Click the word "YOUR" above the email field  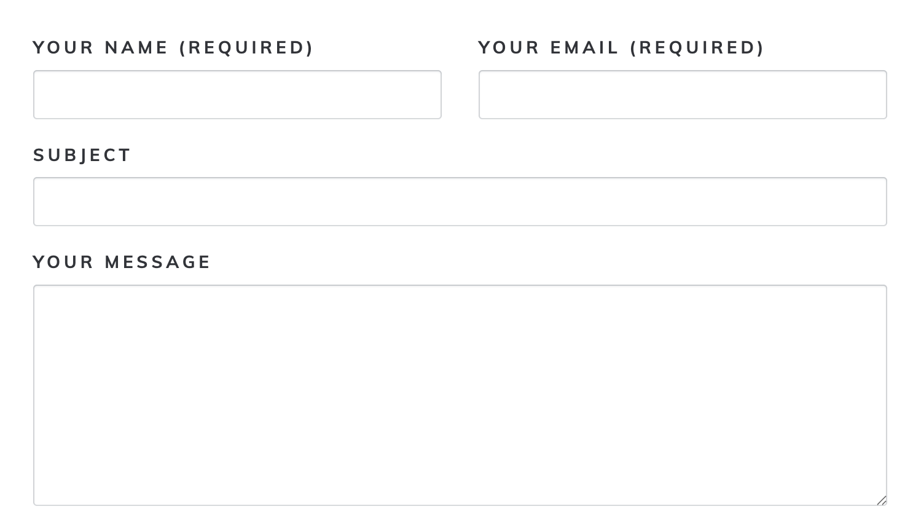(509, 48)
